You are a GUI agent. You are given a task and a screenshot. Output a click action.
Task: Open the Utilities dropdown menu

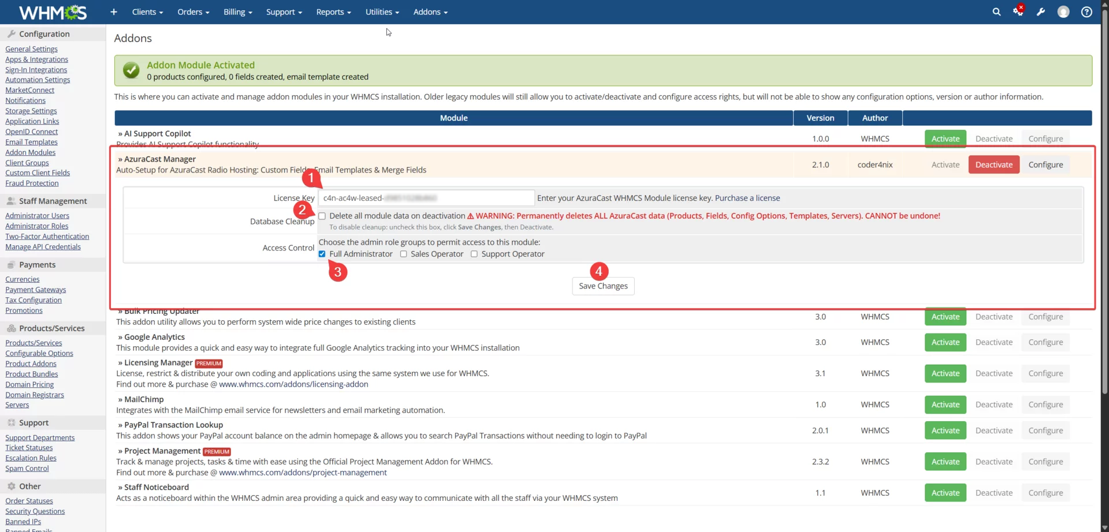coord(382,12)
